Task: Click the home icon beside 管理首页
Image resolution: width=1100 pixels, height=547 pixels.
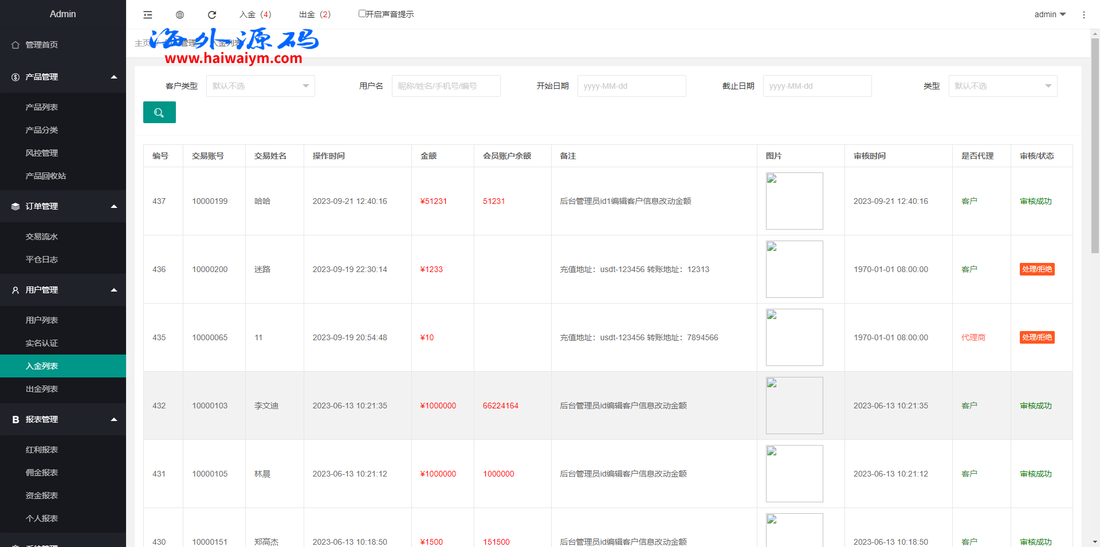Action: tap(15, 45)
